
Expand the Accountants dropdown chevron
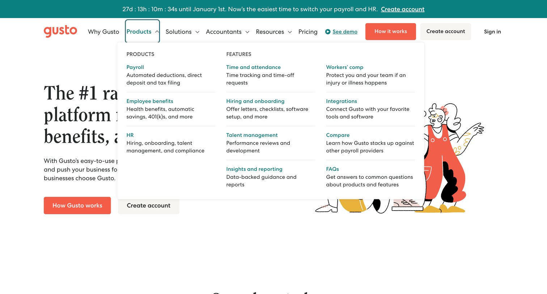[x=247, y=32]
